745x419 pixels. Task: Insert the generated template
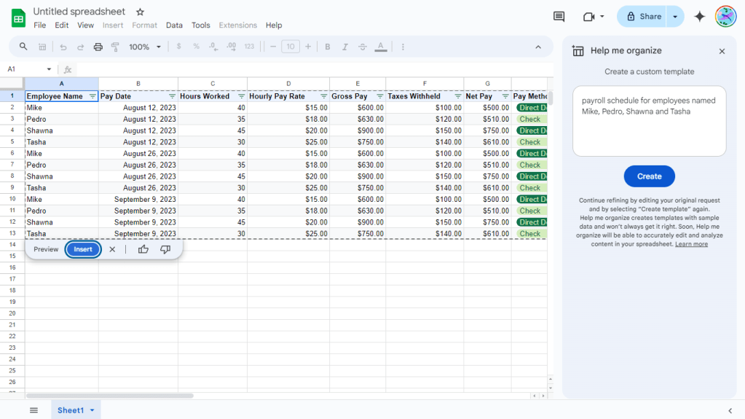pos(83,249)
